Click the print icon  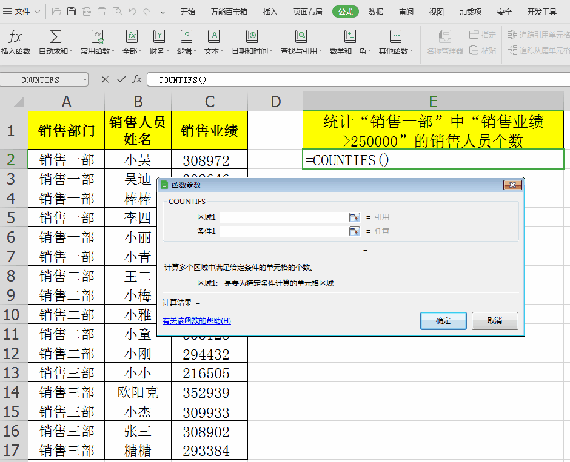(x=102, y=12)
